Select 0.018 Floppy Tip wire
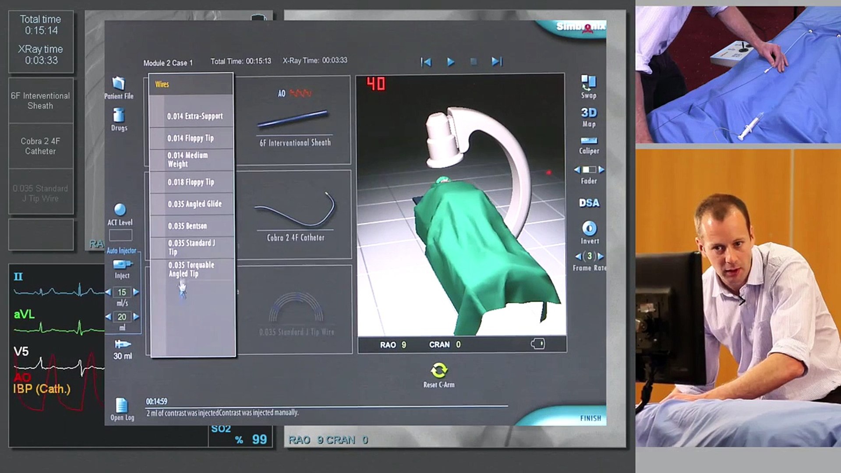Image resolution: width=841 pixels, height=473 pixels. pos(192,182)
